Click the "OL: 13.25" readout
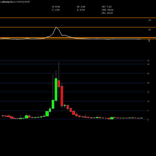Viewport: 156px width, 156px height. pos(107,13)
